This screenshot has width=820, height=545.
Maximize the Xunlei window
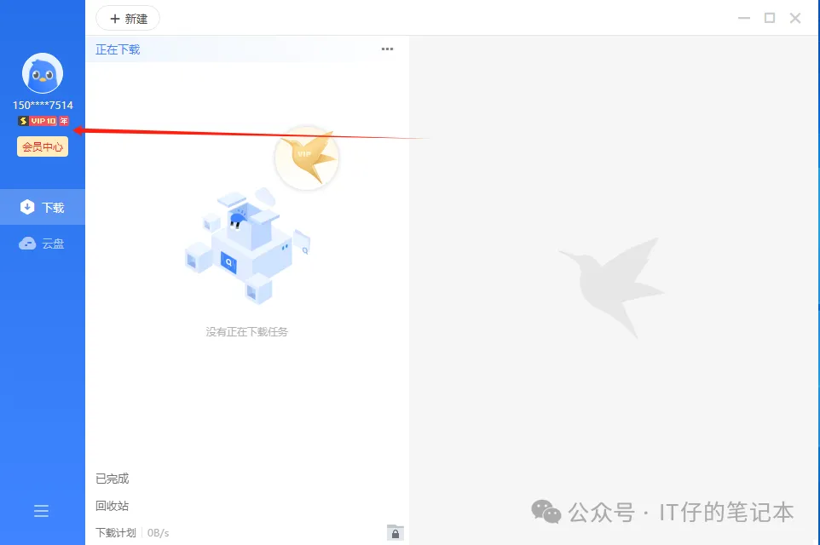(769, 18)
